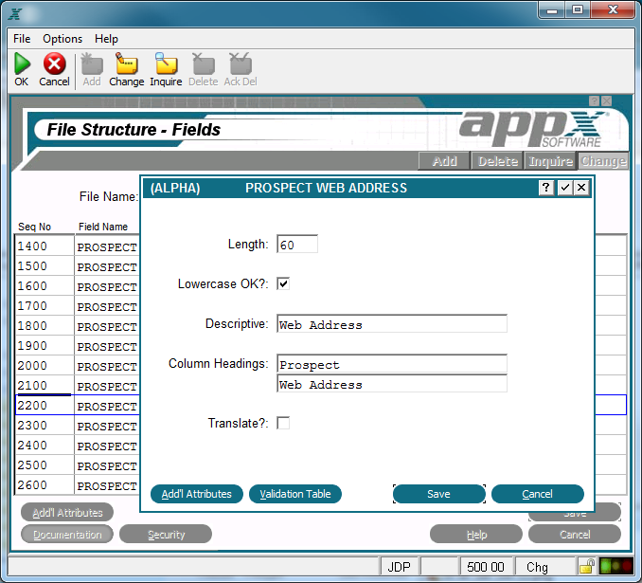This screenshot has height=583, width=642.
Task: Click the Length input field
Action: coord(297,245)
